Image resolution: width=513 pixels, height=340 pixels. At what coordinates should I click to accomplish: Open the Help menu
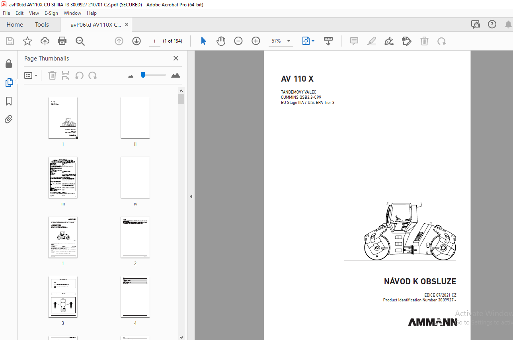[x=92, y=13]
